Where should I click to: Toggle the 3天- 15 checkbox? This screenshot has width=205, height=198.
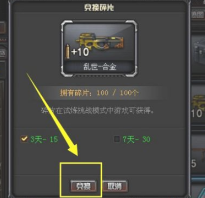24,139
